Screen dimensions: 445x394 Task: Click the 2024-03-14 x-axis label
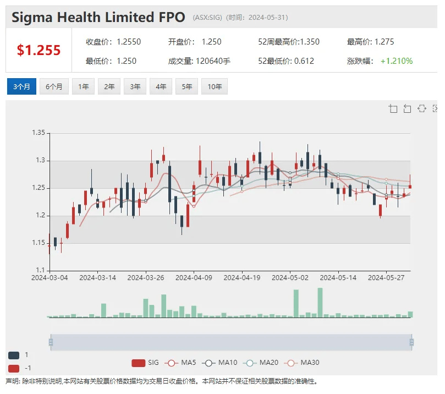97,278
